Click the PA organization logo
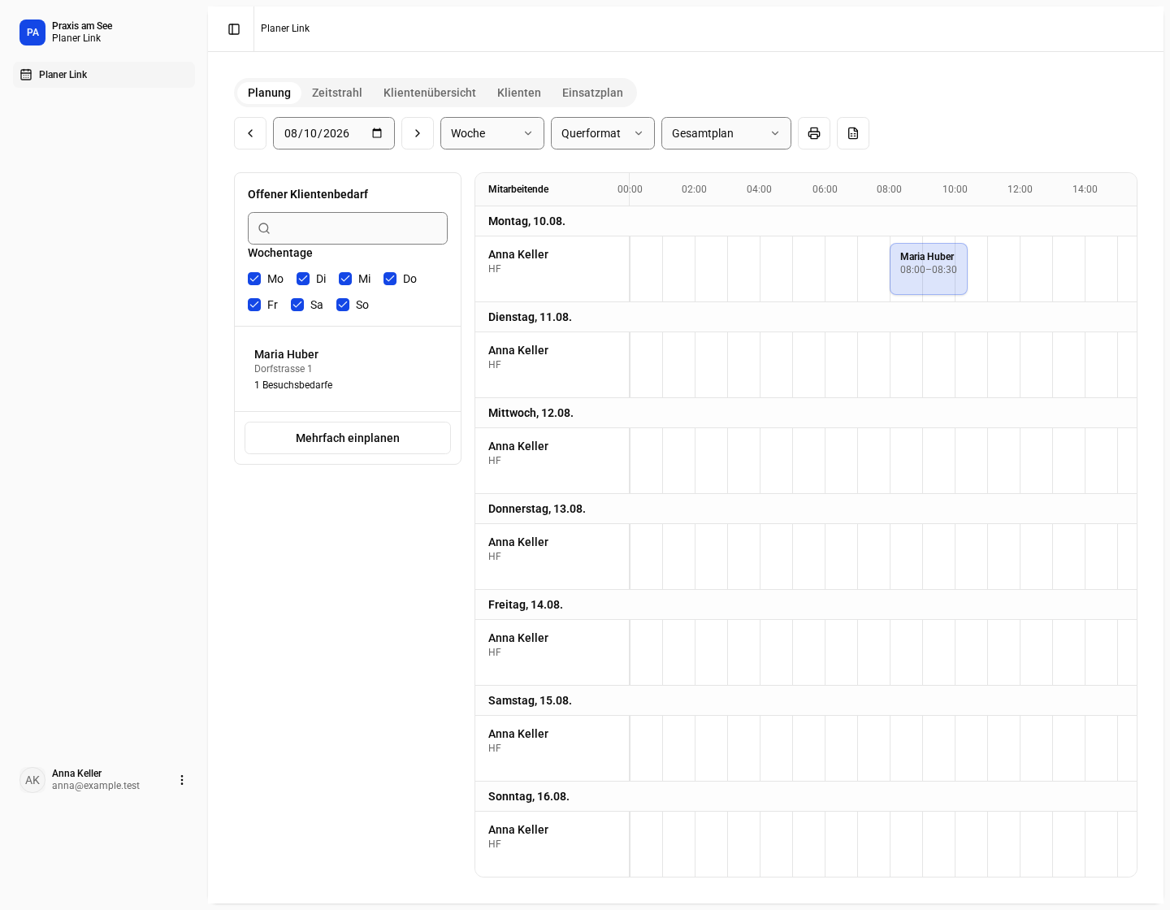Image resolution: width=1170 pixels, height=910 pixels. pos(32,32)
